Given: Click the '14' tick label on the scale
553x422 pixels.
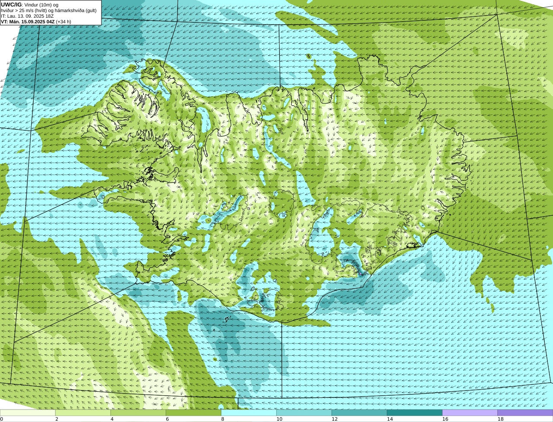Looking at the screenshot, I should coord(390,419).
